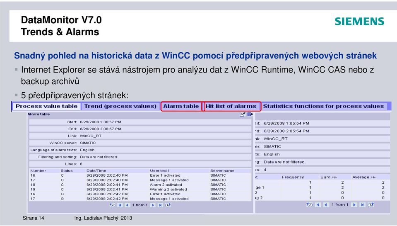Click Hit list start '6/29/2008 1:05:54 PM'
The width and height of the screenshot is (397, 226).
coord(286,123)
